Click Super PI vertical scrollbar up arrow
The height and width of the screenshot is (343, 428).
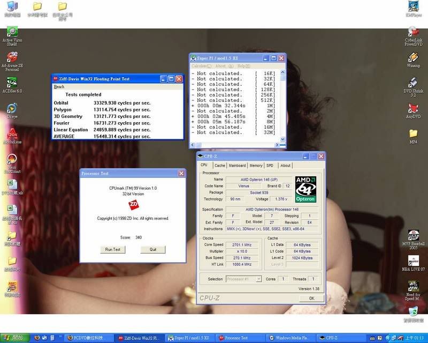coord(282,72)
